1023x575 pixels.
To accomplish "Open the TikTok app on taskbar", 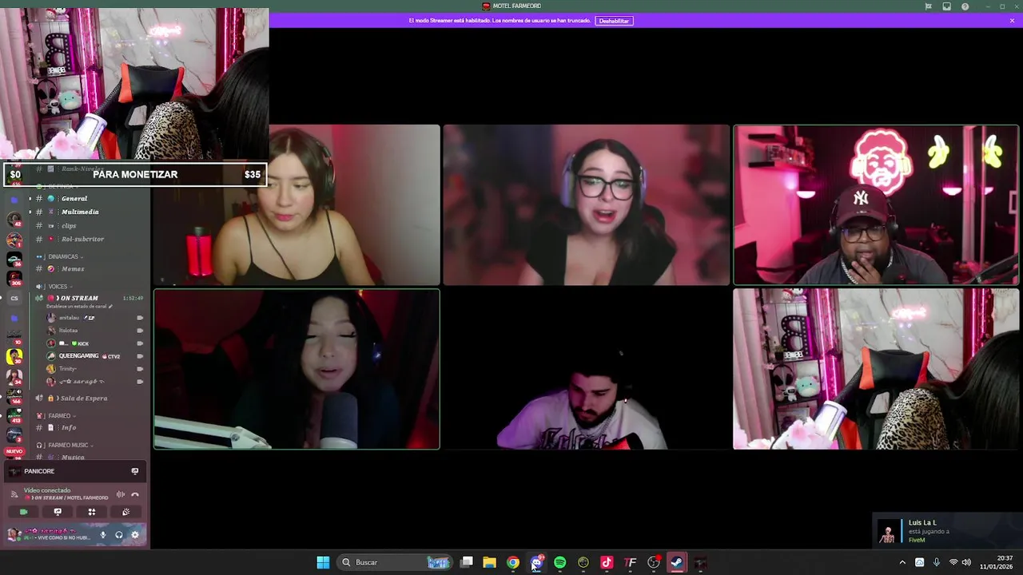I will tap(607, 562).
